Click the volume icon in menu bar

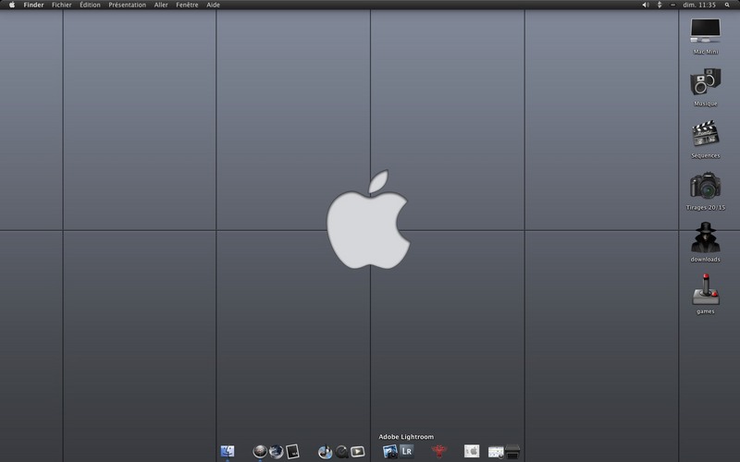[x=645, y=5]
